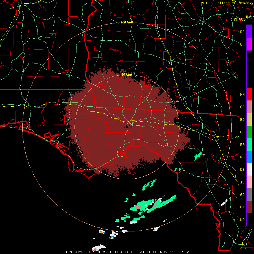254x254 pixels.
Task: Click the GC legend label
Action: (x=242, y=195)
